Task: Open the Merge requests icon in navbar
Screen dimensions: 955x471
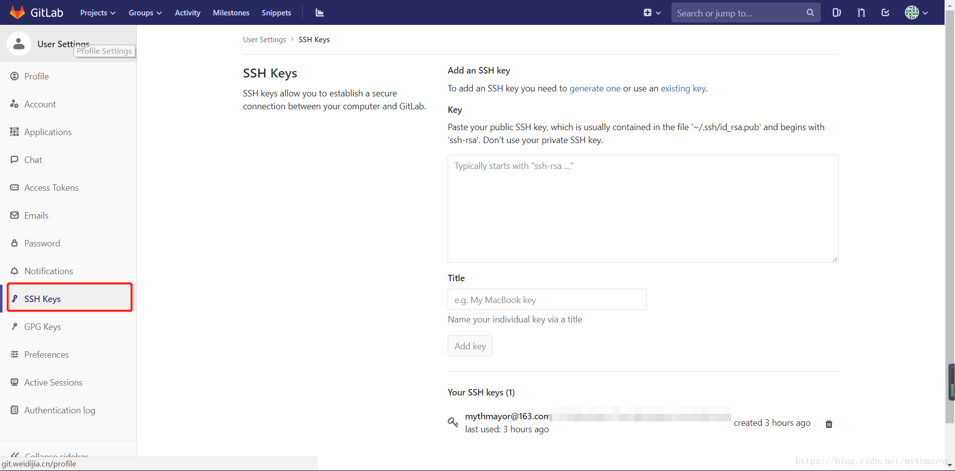Action: (x=861, y=12)
